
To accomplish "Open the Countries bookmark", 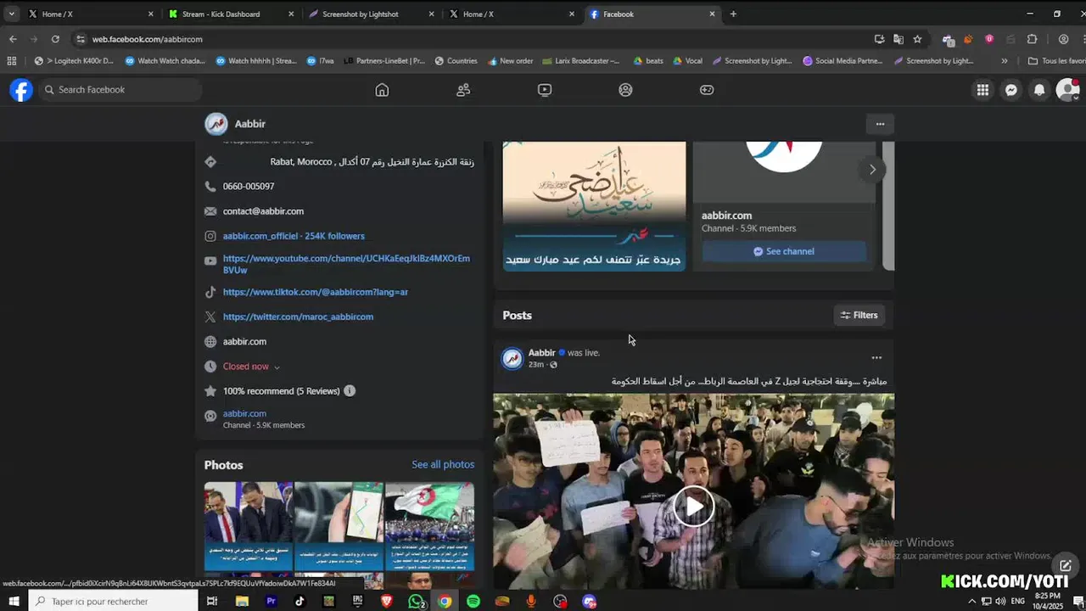I will 456,61.
